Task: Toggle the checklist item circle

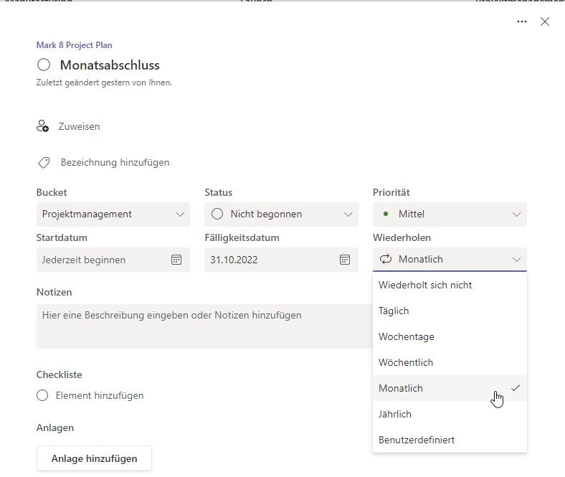Action: (42, 395)
